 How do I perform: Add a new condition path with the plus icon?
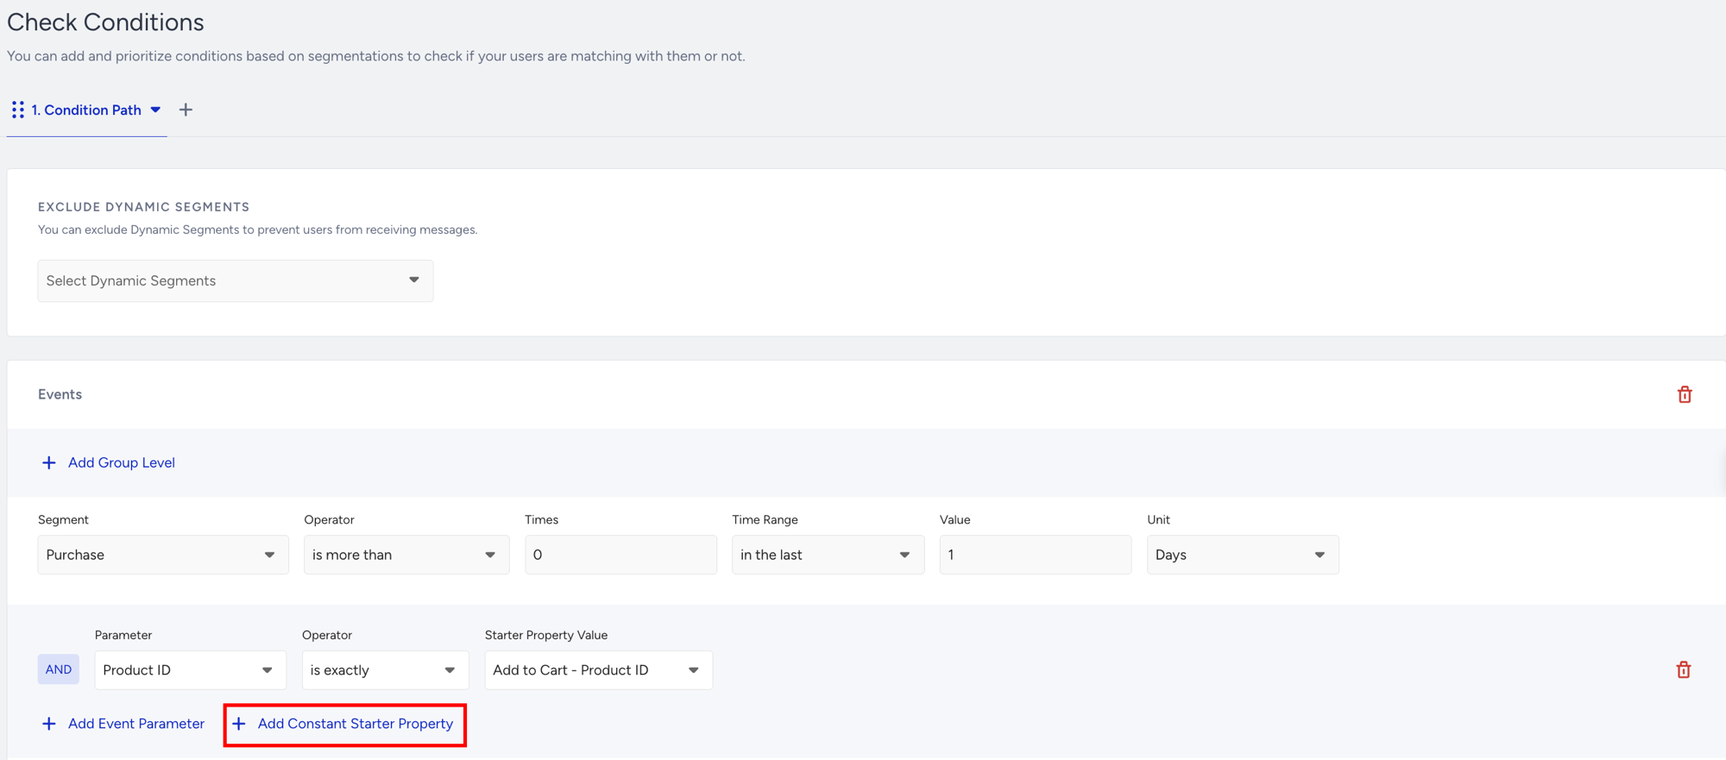pos(186,110)
